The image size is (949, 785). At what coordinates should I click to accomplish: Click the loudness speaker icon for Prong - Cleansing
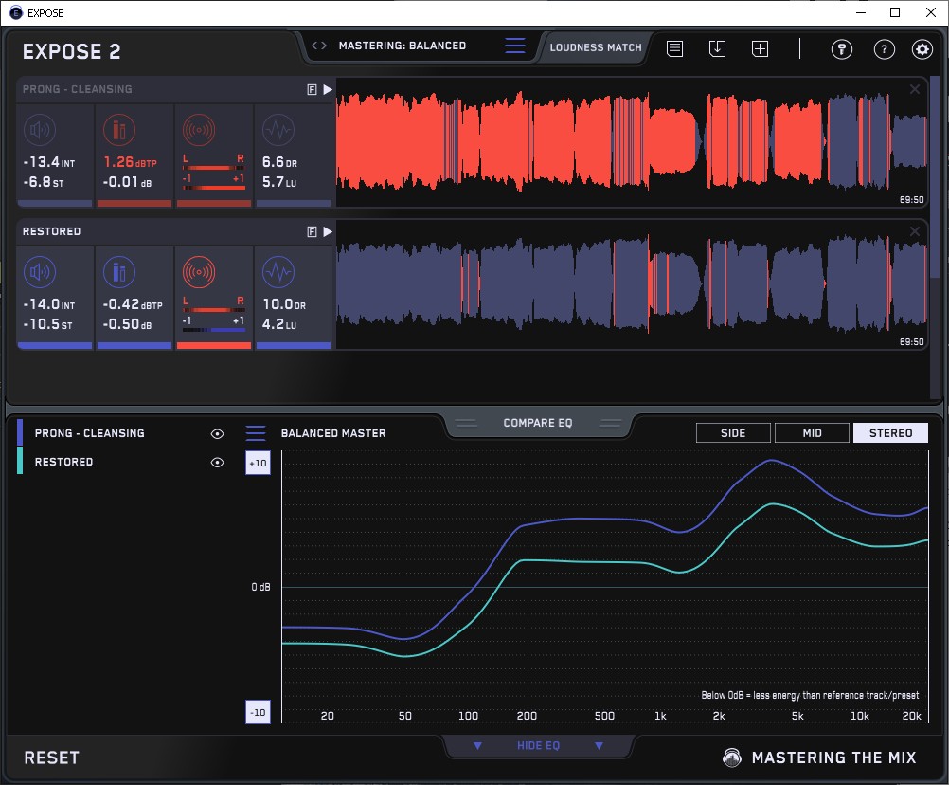tap(39, 130)
